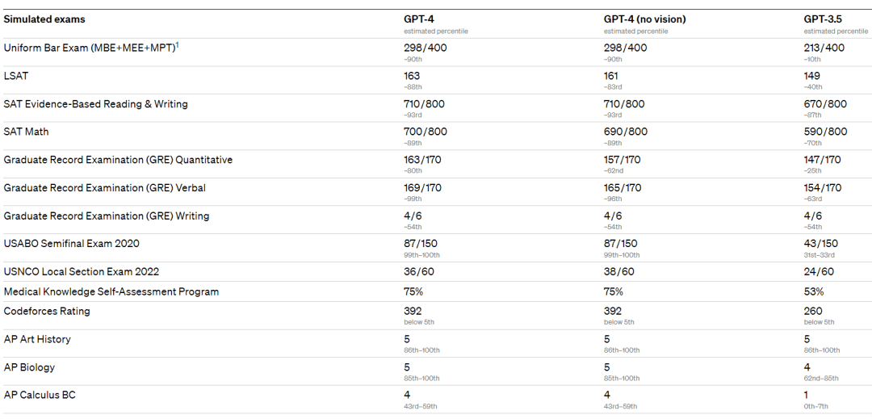Click the "Codeforces Rating" row label

click(x=47, y=312)
